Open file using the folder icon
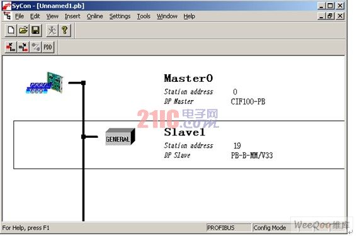Viewport: 357px width, 236px height. point(23,30)
